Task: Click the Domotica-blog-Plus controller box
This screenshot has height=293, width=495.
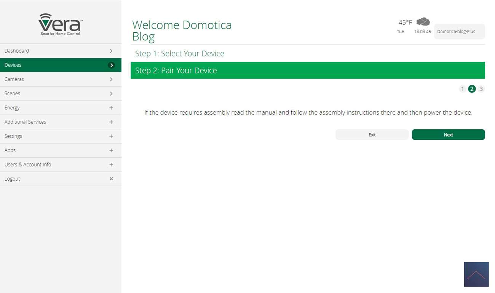Action: [x=459, y=32]
